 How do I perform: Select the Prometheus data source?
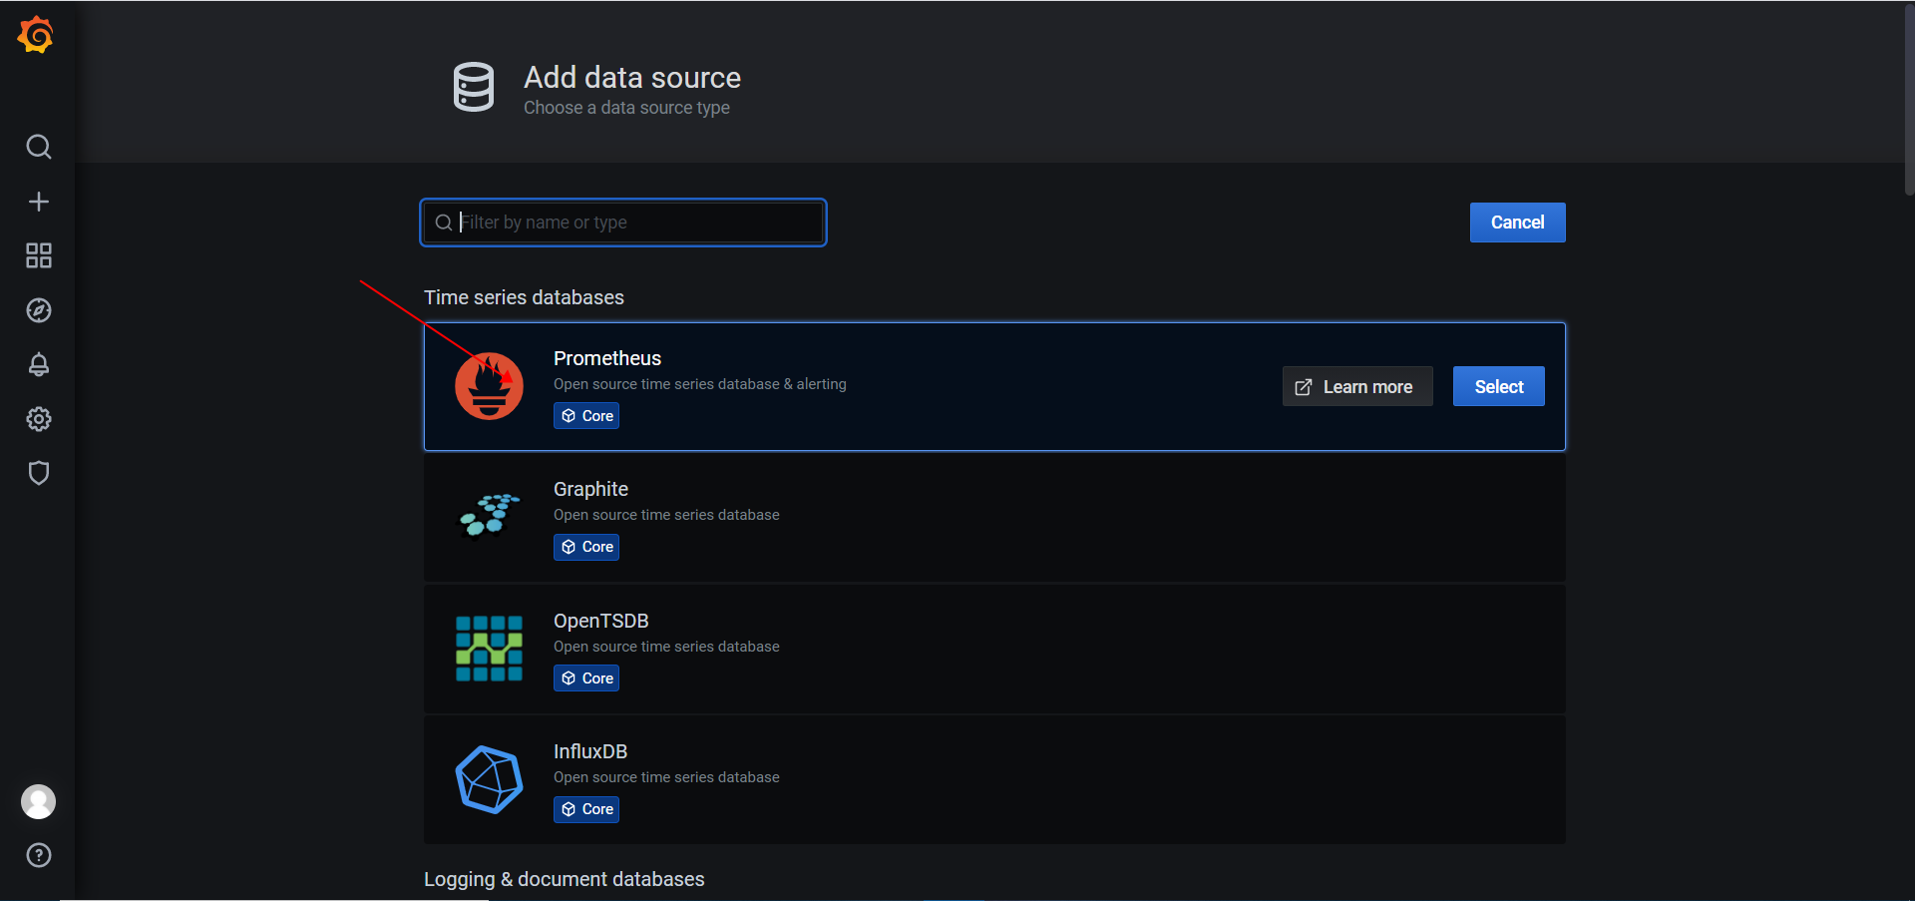coord(1498,386)
